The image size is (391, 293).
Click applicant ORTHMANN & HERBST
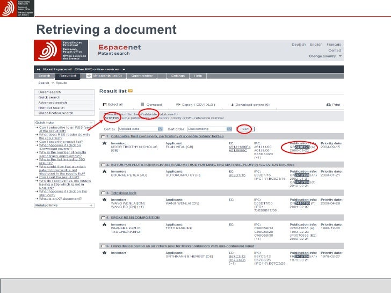189,257
